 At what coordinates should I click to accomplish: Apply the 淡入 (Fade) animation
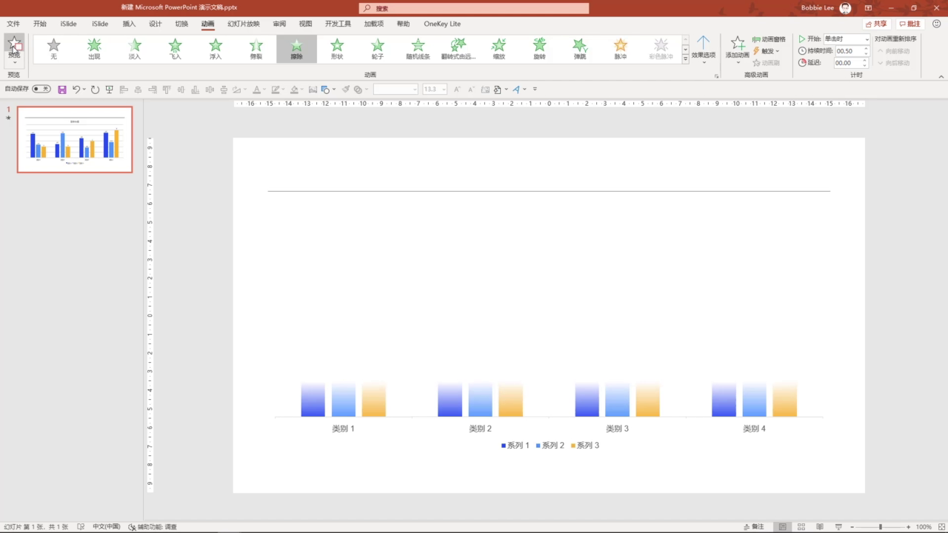pos(134,49)
